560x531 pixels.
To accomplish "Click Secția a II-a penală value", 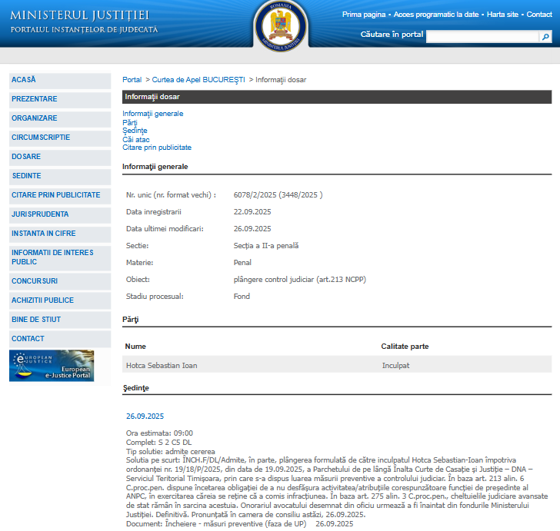I will [266, 246].
